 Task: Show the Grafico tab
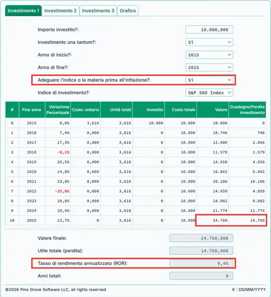pos(128,10)
